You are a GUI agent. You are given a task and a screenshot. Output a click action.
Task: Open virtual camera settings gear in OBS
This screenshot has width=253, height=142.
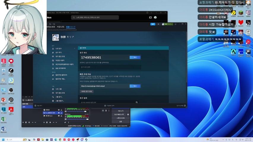click(128, 114)
